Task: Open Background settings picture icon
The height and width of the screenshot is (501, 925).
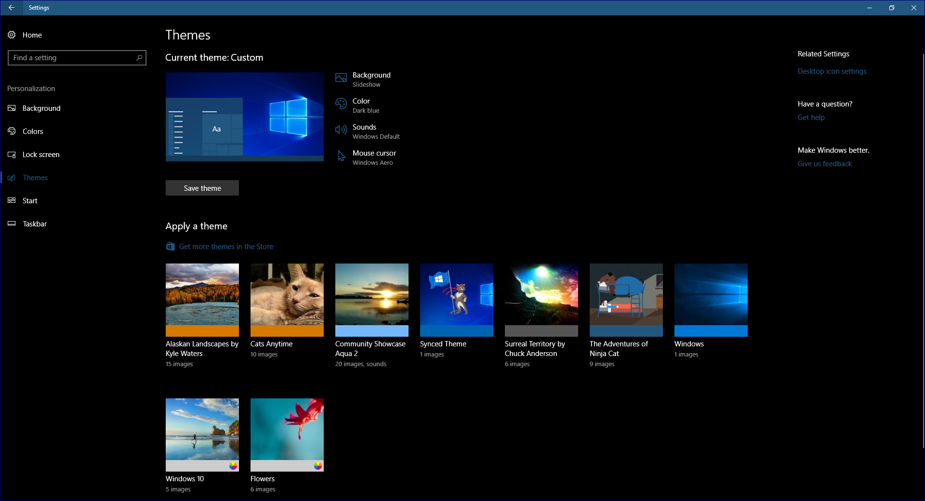Action: tap(341, 78)
